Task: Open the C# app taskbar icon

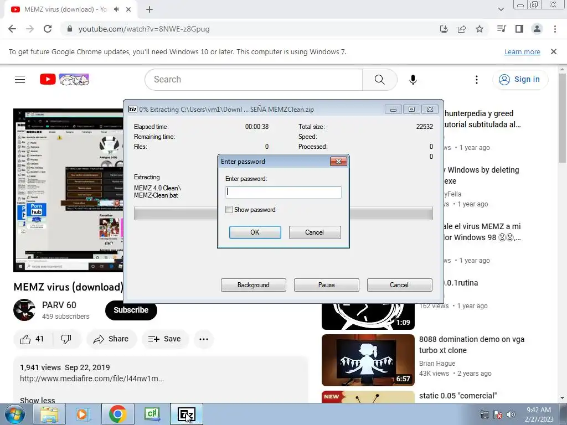Action: pyautogui.click(x=152, y=414)
